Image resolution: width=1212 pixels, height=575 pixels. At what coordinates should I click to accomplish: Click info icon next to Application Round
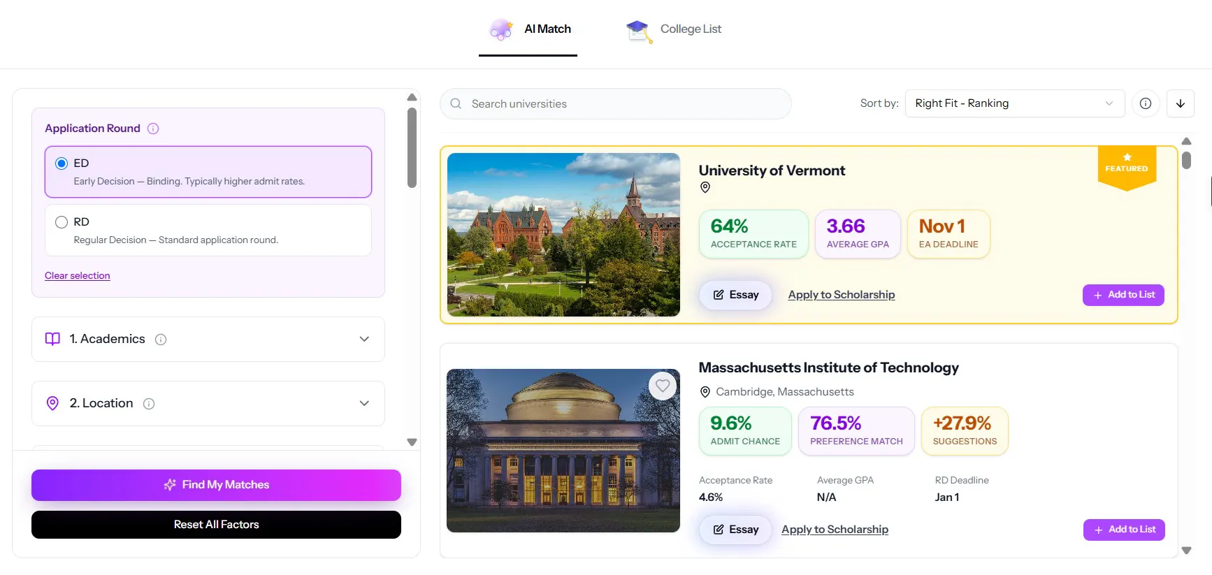coord(153,129)
